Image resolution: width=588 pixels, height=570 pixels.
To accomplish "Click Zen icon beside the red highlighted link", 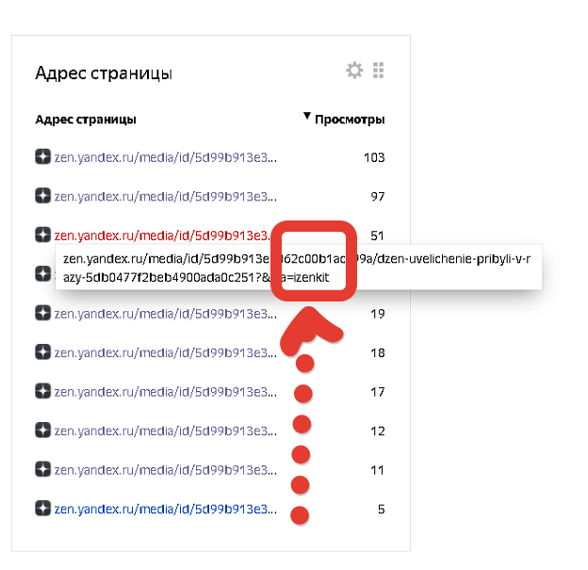I will pyautogui.click(x=42, y=235).
